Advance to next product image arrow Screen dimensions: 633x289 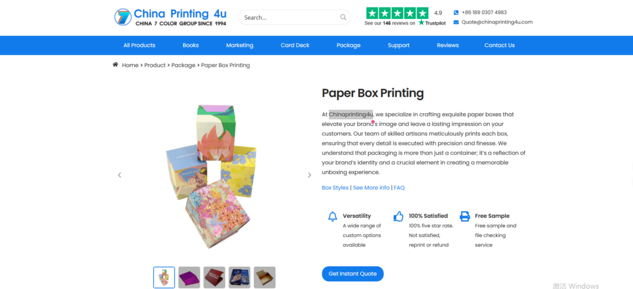coord(310,175)
